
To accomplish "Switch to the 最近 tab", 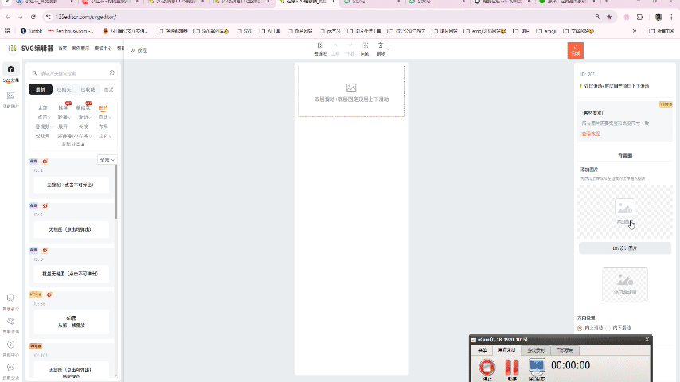I will [x=109, y=89].
